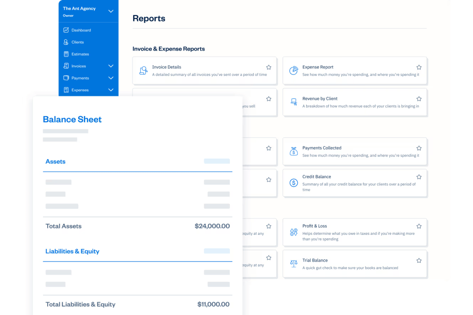The image size is (473, 315).
Task: Open the Dashboard menu label
Action: [81, 30]
